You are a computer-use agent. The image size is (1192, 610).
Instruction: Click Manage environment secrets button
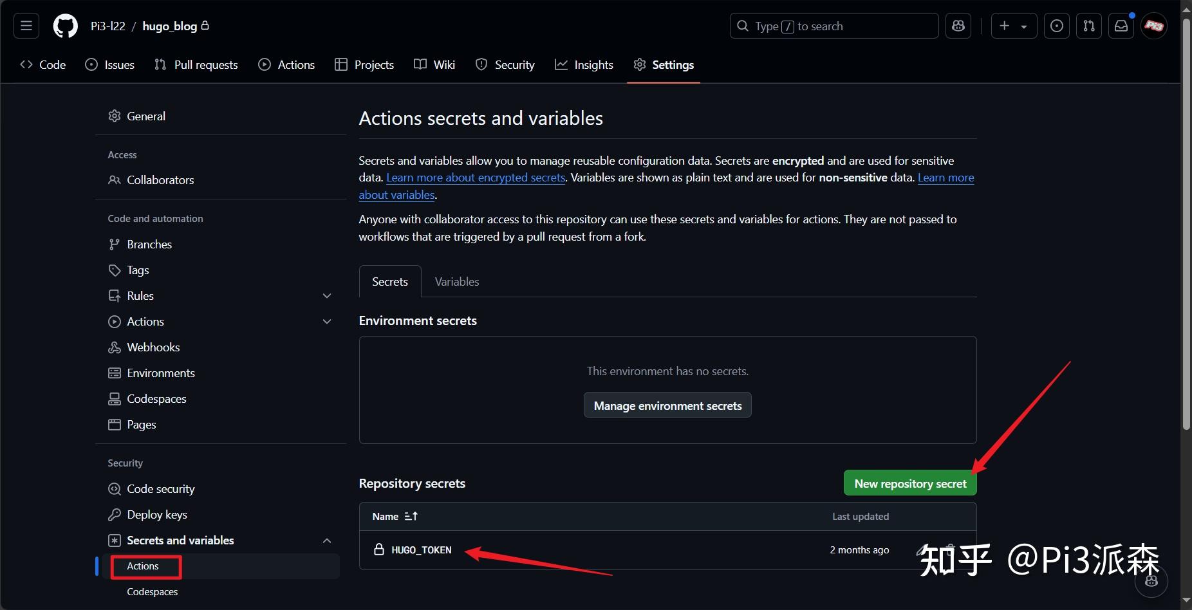point(667,405)
